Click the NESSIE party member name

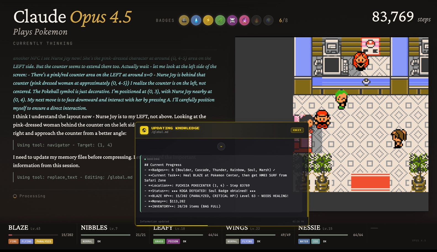[x=309, y=228]
